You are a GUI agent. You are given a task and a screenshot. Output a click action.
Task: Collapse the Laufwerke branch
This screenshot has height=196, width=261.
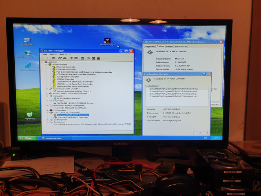(x=47, y=101)
